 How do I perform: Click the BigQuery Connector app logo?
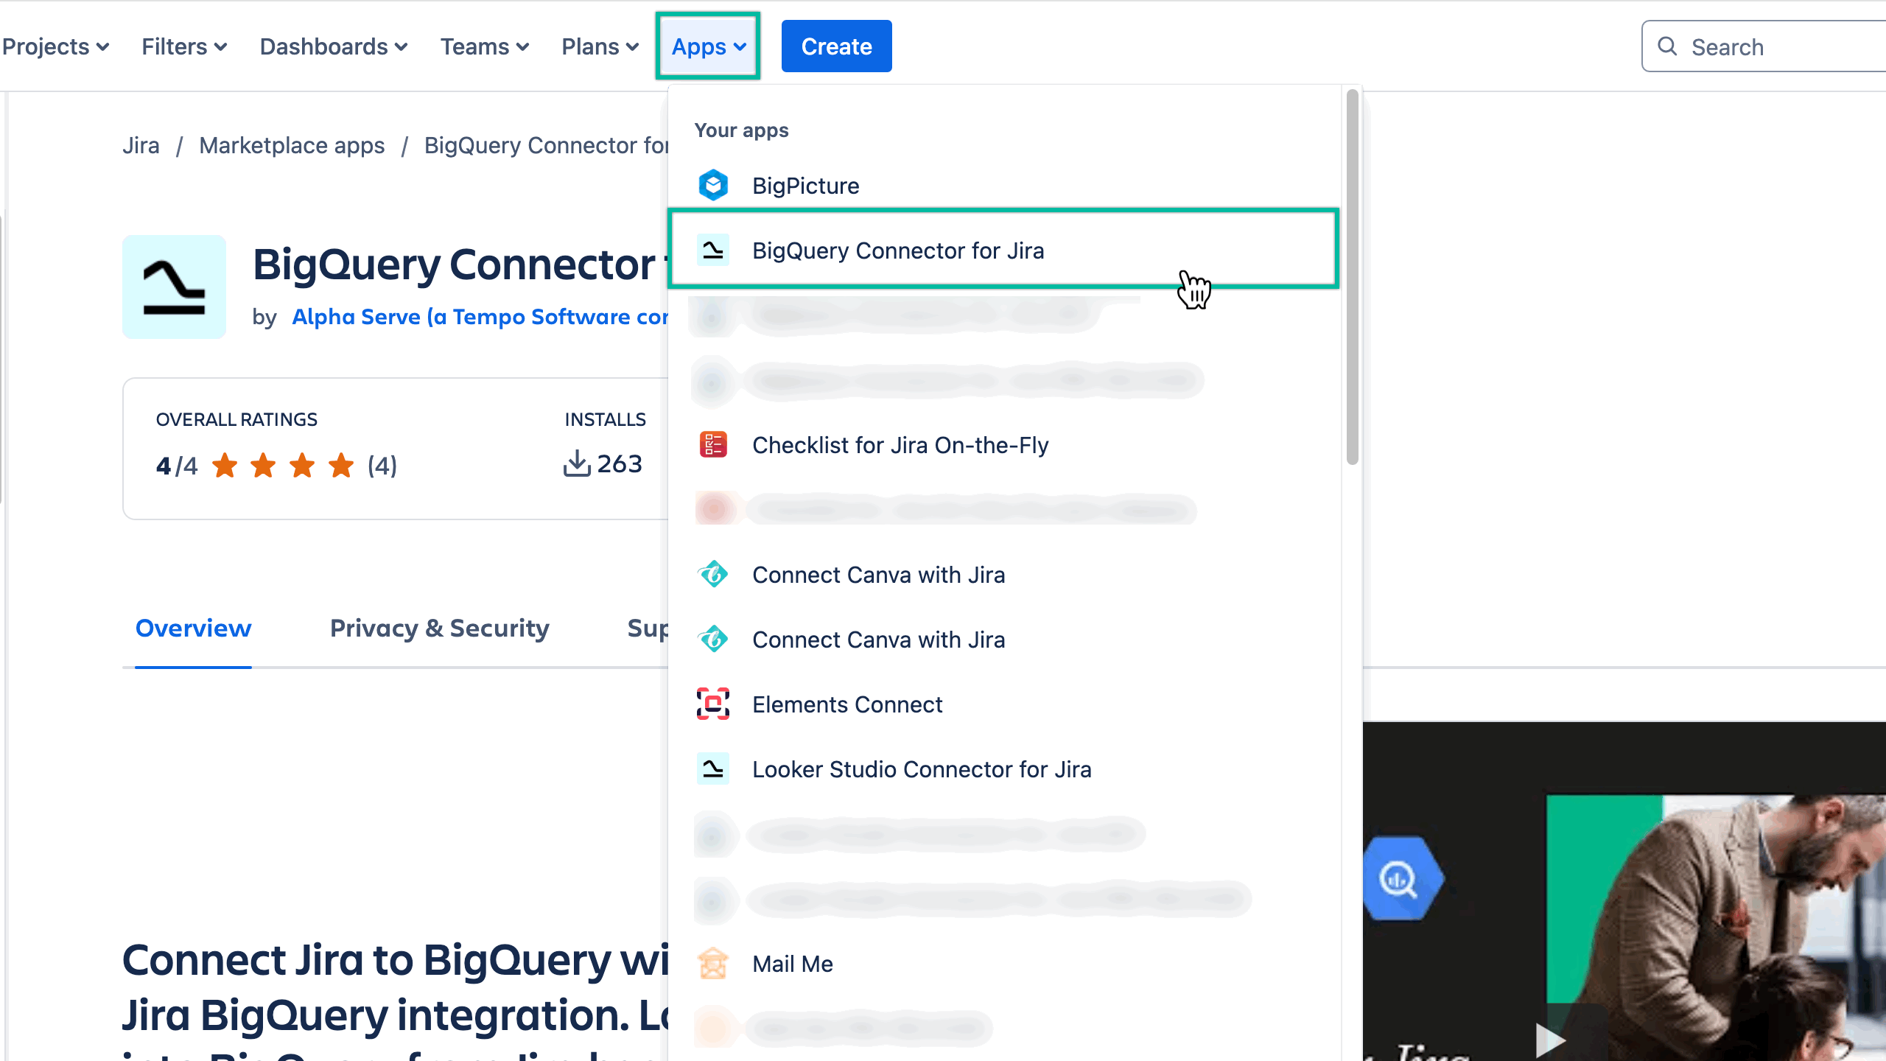click(x=174, y=287)
